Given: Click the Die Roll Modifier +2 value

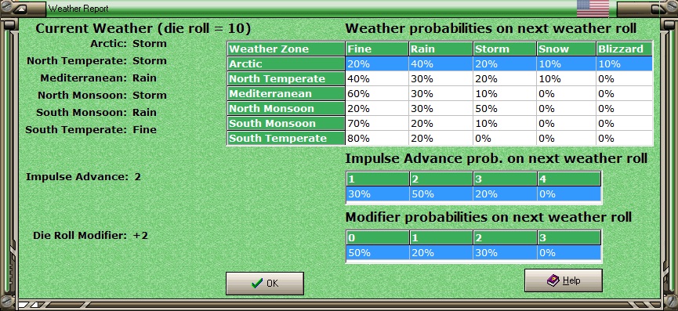Looking at the screenshot, I should (140, 236).
